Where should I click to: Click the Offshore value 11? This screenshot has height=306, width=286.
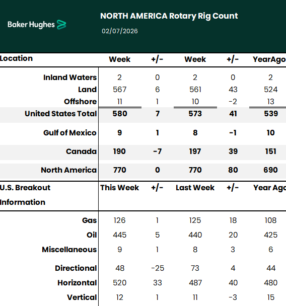point(120,102)
